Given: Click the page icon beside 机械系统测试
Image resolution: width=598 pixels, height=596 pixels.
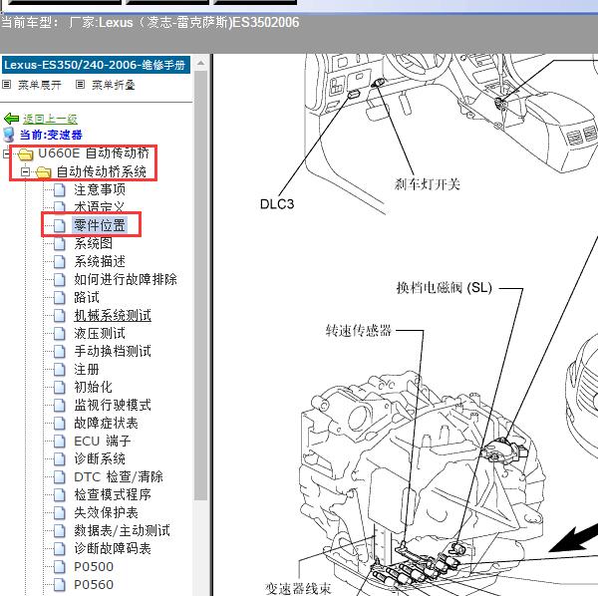Looking at the screenshot, I should coord(60,315).
